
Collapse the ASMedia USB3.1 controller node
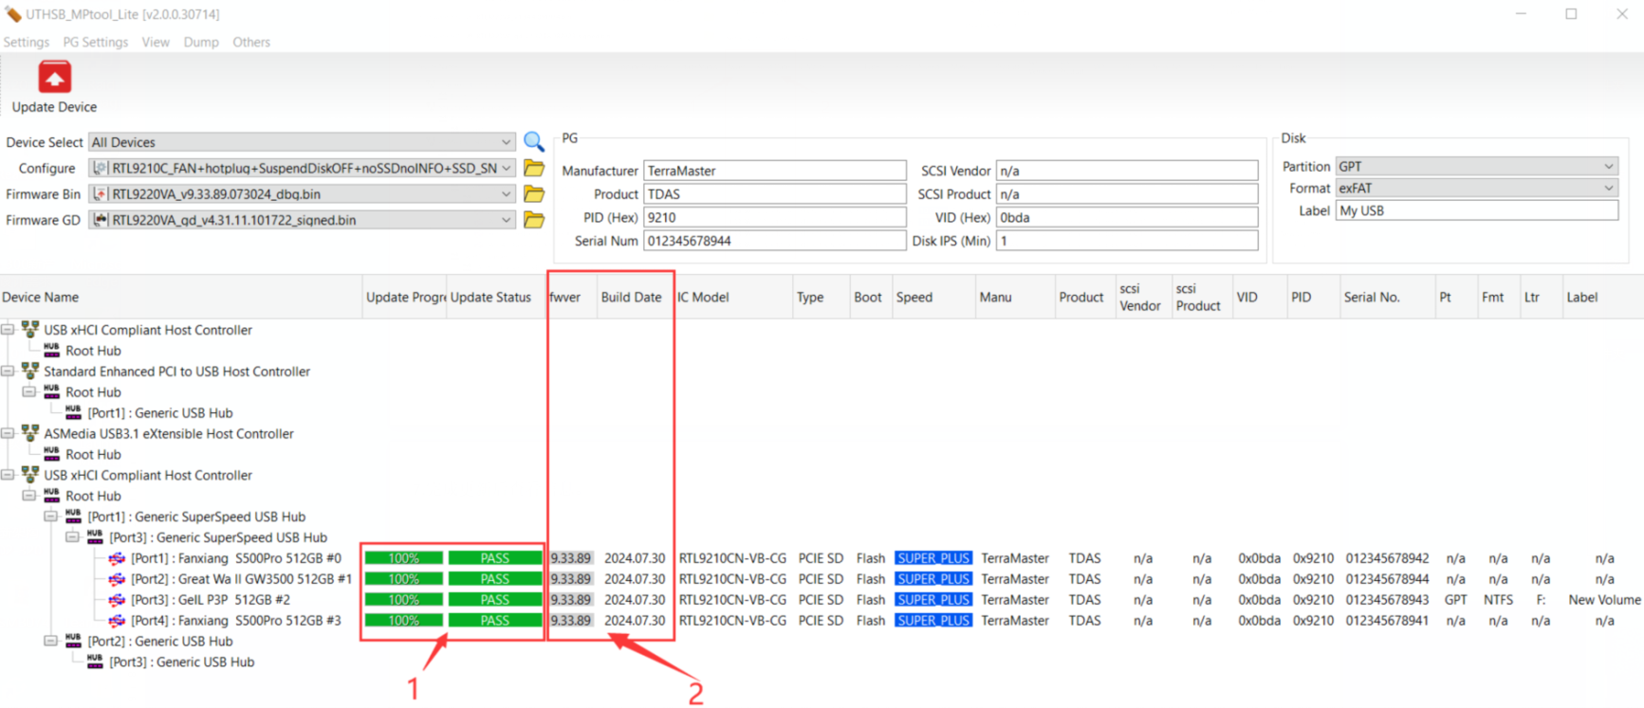point(8,433)
